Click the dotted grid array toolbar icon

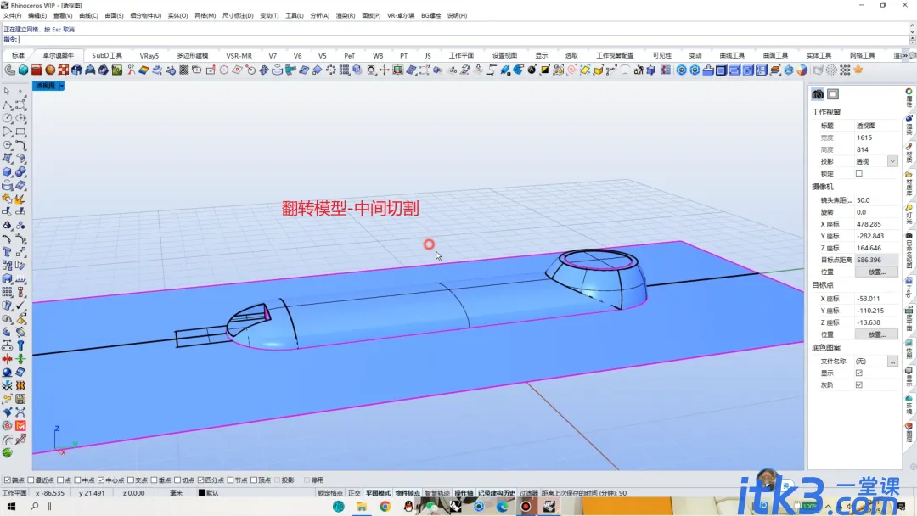[x=845, y=70]
